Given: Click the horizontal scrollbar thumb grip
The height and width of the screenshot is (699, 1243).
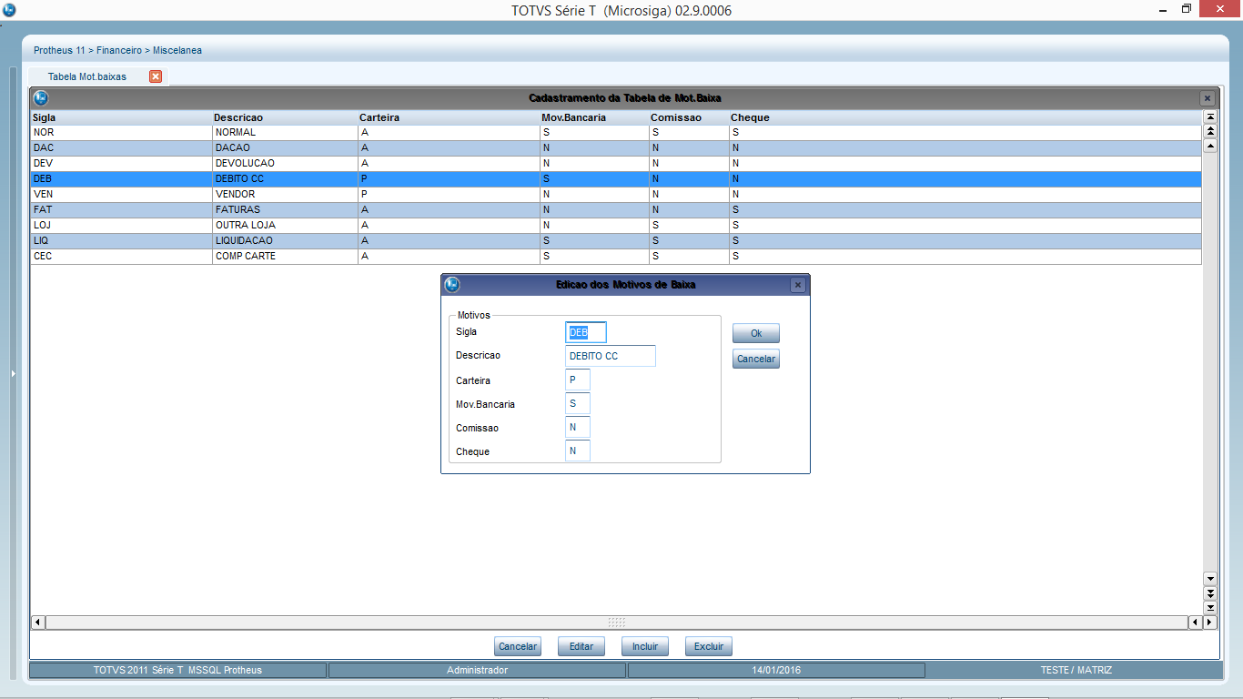Looking at the screenshot, I should point(617,623).
